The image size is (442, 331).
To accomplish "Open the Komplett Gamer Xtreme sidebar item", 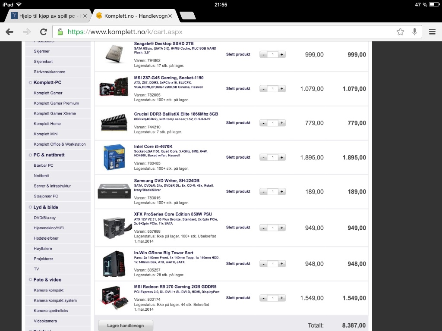I will click(x=55, y=113).
